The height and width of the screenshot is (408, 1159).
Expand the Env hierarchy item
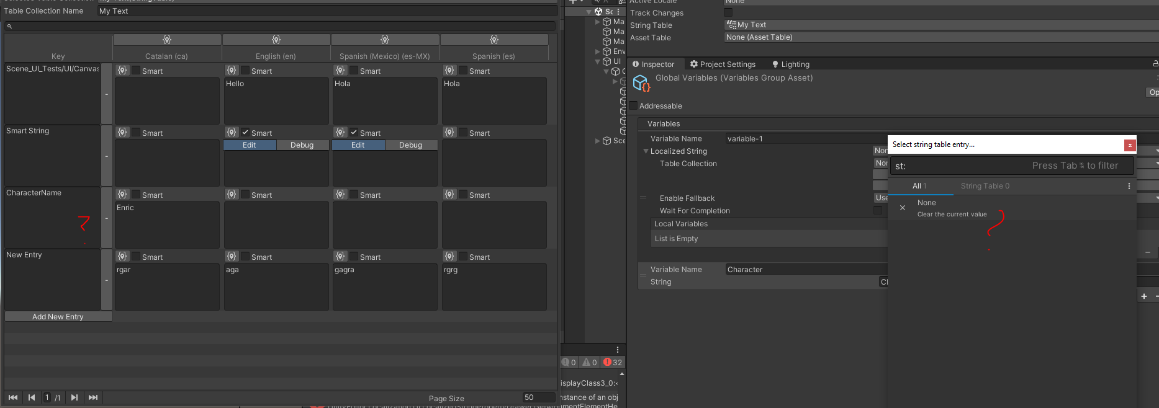pos(598,51)
